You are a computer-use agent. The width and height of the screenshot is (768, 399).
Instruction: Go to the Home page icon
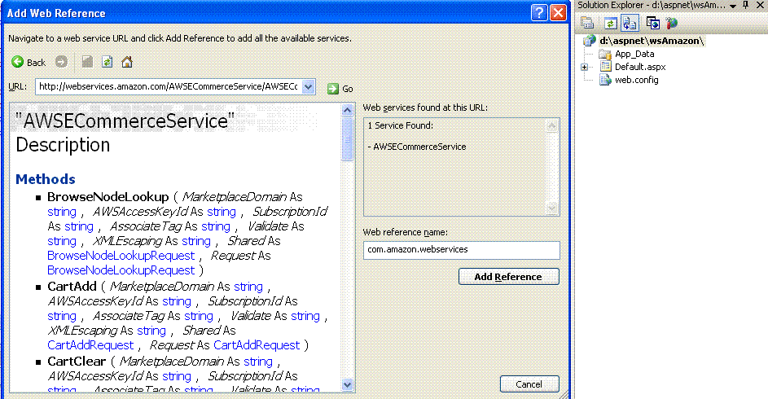127,62
